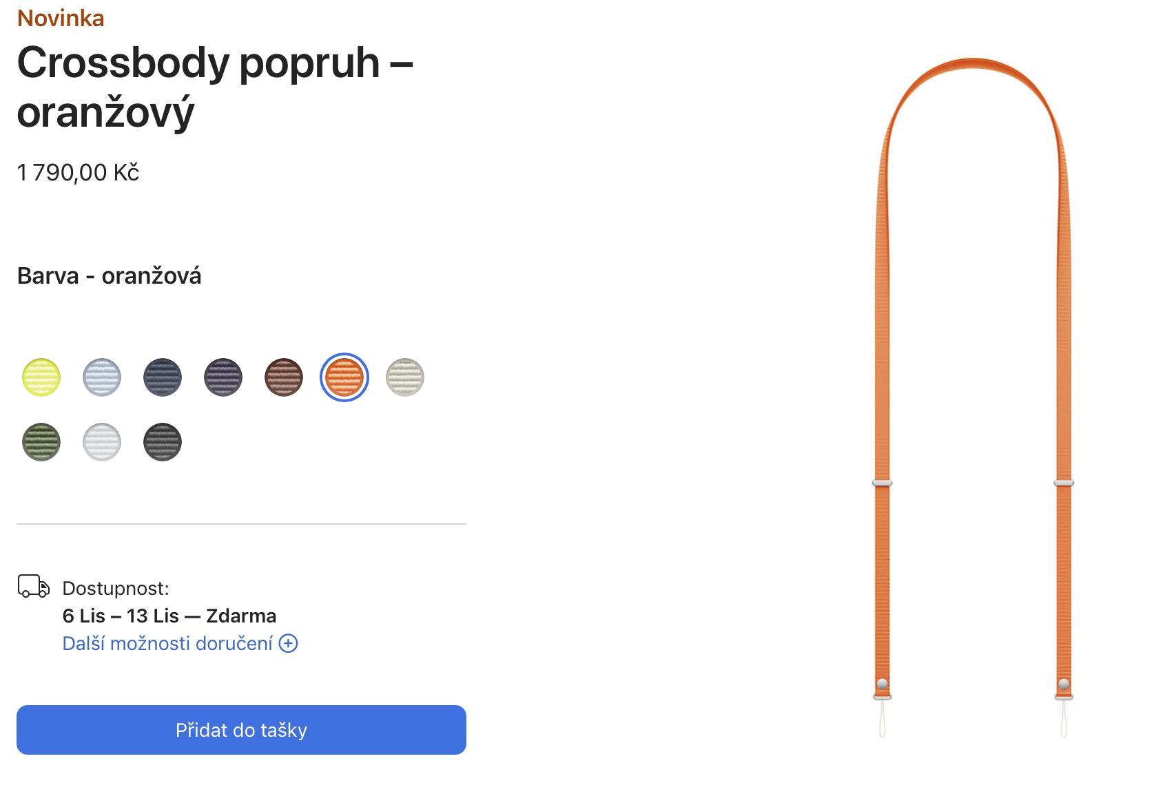The image size is (1167, 785).
Task: Click the delivery truck icon
Action: (x=33, y=587)
